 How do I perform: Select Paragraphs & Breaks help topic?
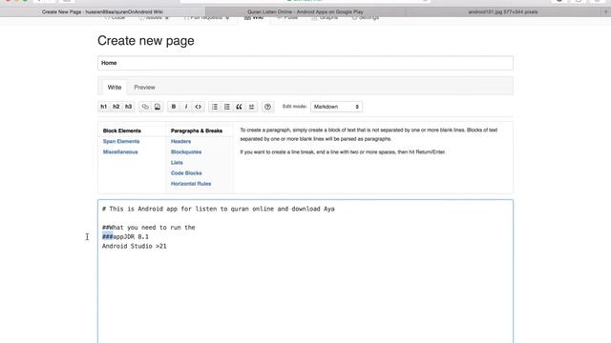coord(197,131)
